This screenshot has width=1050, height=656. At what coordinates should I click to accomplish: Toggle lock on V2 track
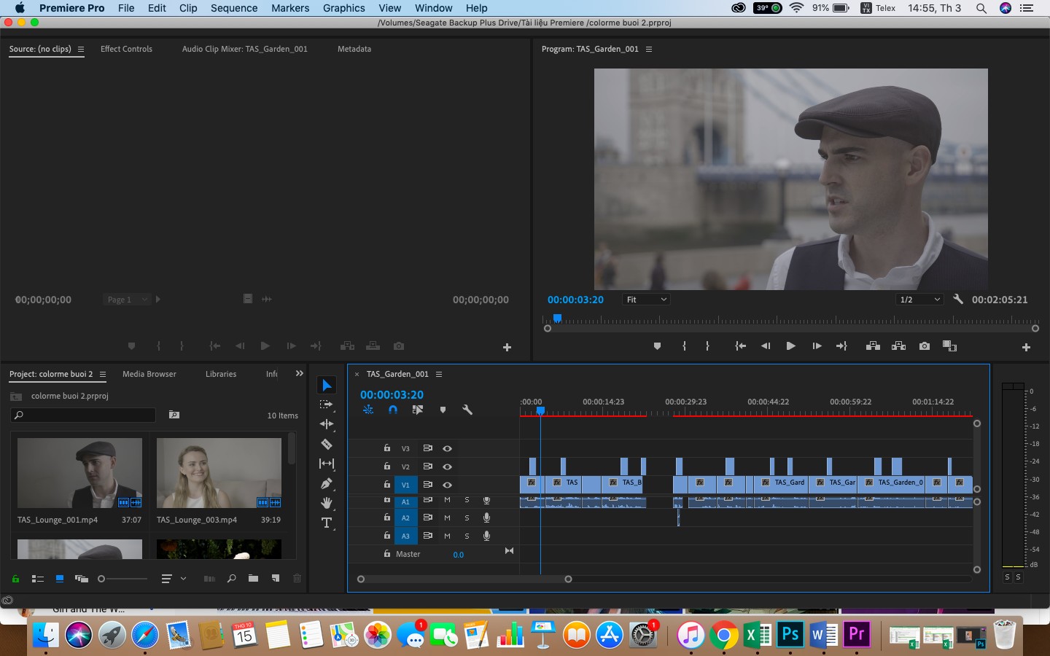point(387,466)
